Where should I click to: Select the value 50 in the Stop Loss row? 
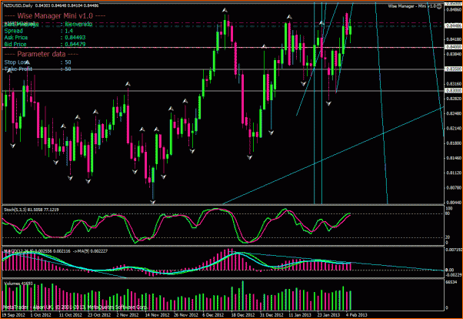68,62
